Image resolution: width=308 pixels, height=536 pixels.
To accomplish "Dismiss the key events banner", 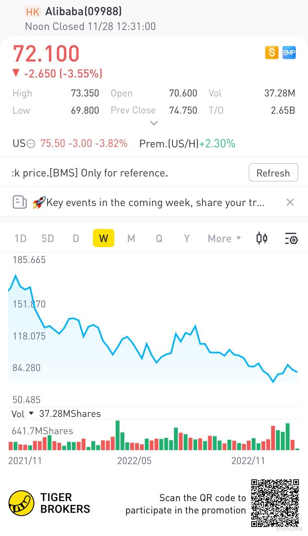I will pos(290,202).
